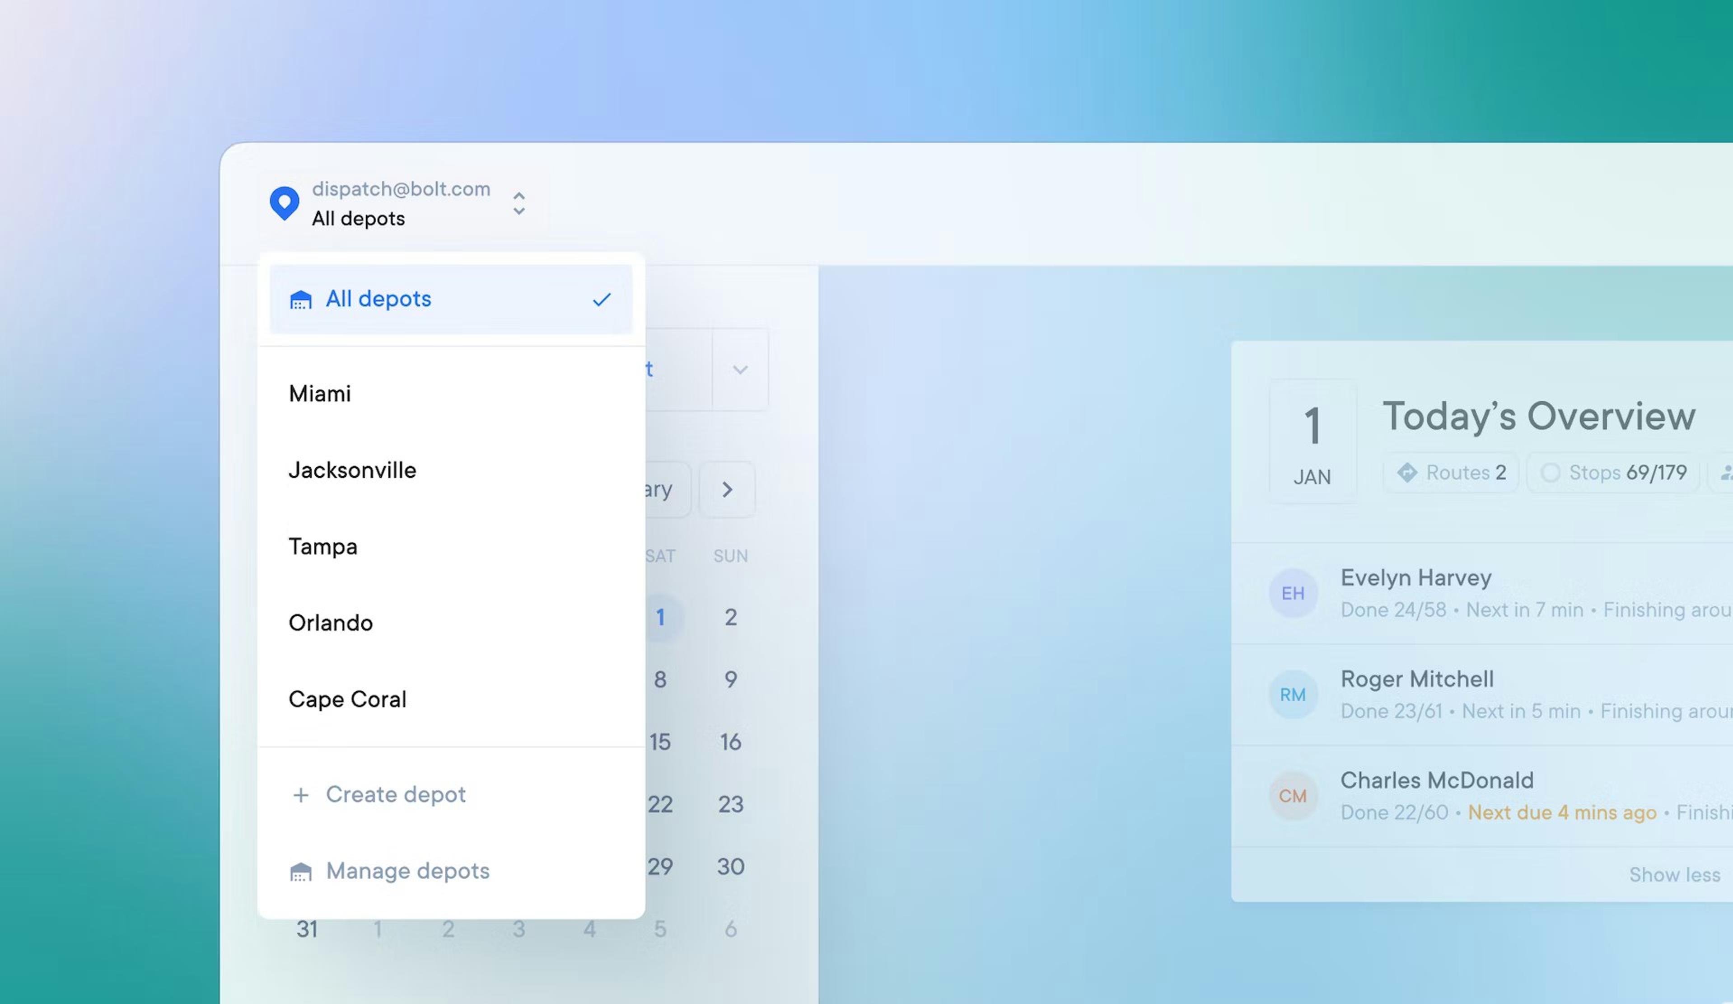Click Create depot option
Image resolution: width=1733 pixels, height=1004 pixels.
tap(396, 794)
